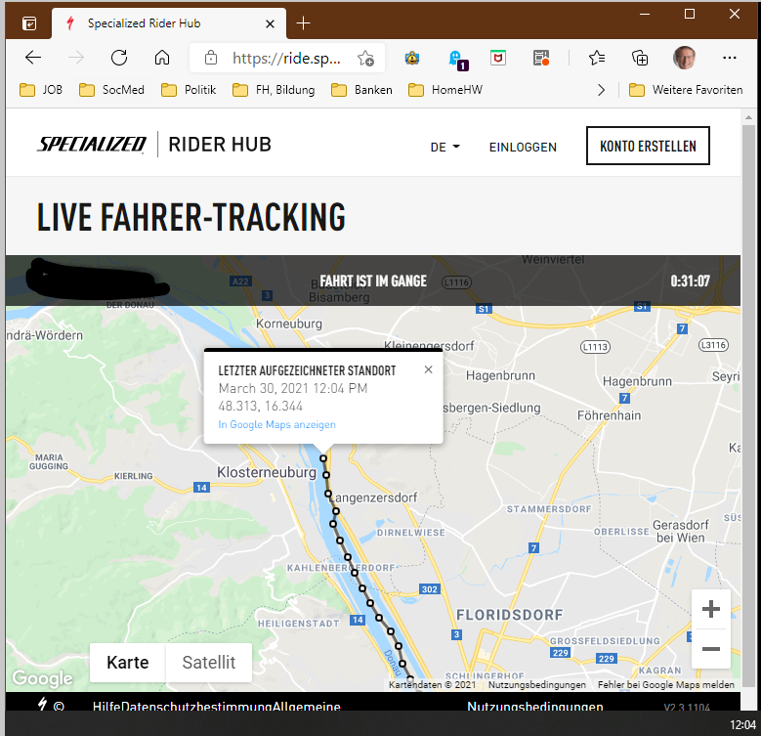Open the DE language dropdown
The height and width of the screenshot is (736, 761).
click(445, 147)
